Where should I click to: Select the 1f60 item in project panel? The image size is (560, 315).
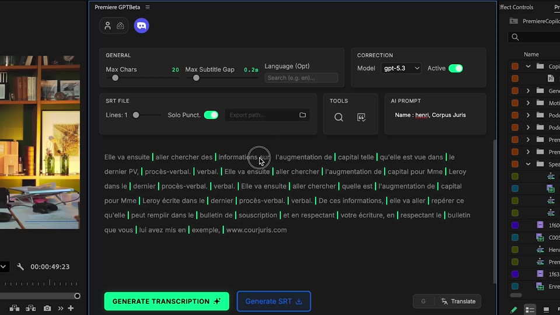(x=554, y=225)
